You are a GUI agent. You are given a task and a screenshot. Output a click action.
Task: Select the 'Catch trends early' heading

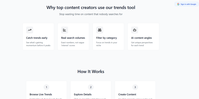coord(37,38)
